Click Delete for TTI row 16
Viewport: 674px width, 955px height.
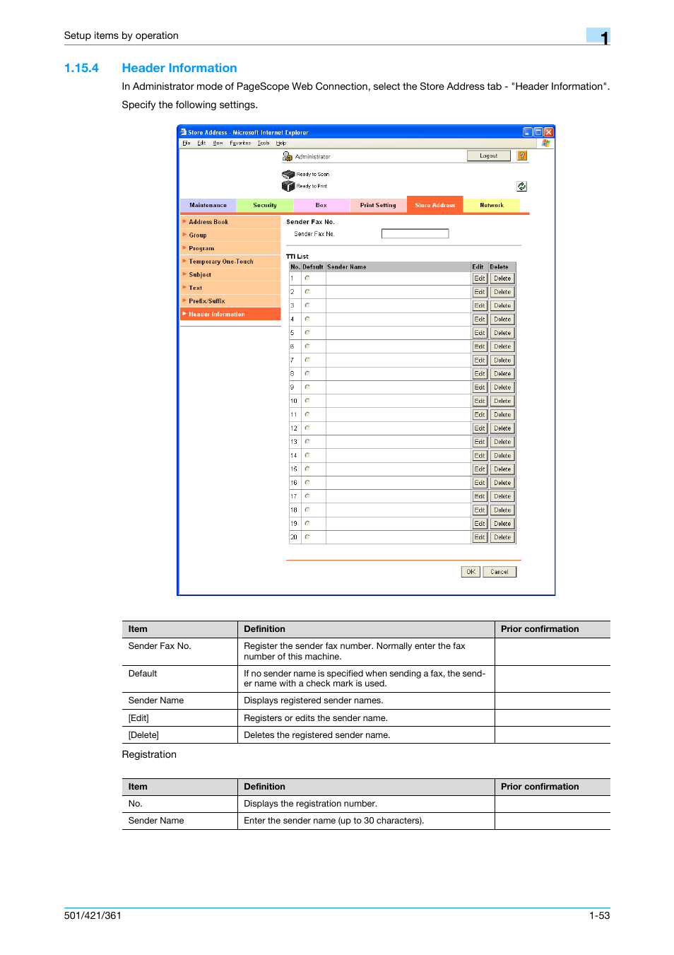(502, 483)
